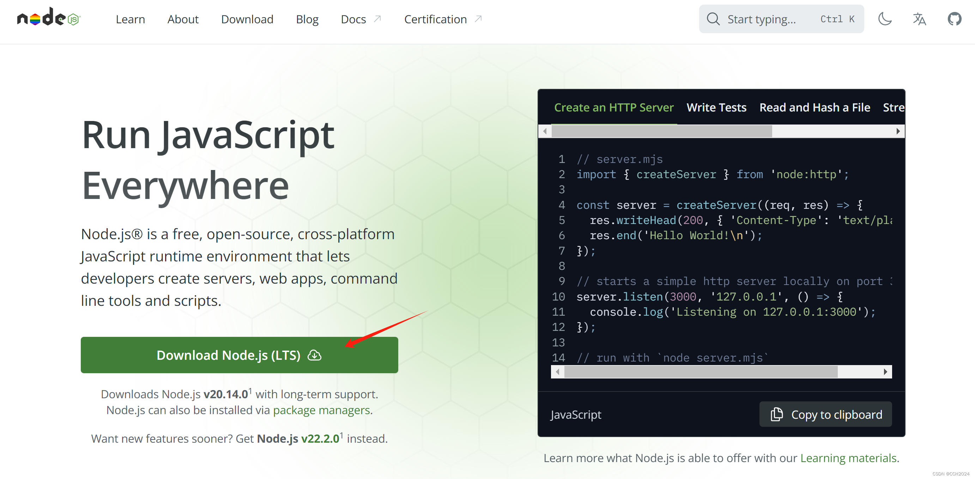The width and height of the screenshot is (975, 479).
Task: Open the Learning materials link
Action: tap(848, 458)
